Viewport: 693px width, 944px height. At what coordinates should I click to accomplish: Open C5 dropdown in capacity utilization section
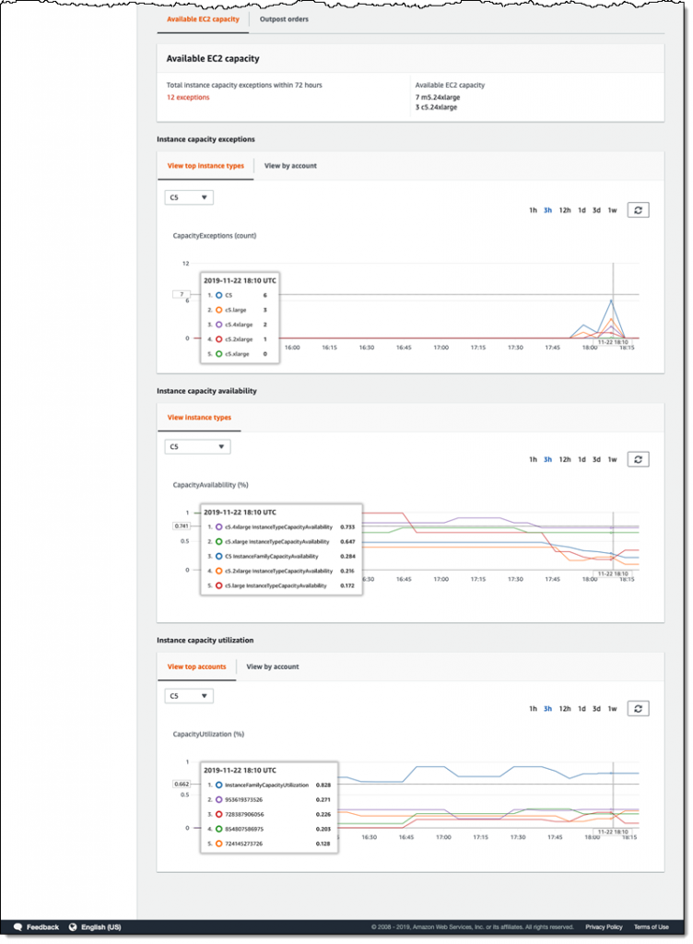point(189,696)
